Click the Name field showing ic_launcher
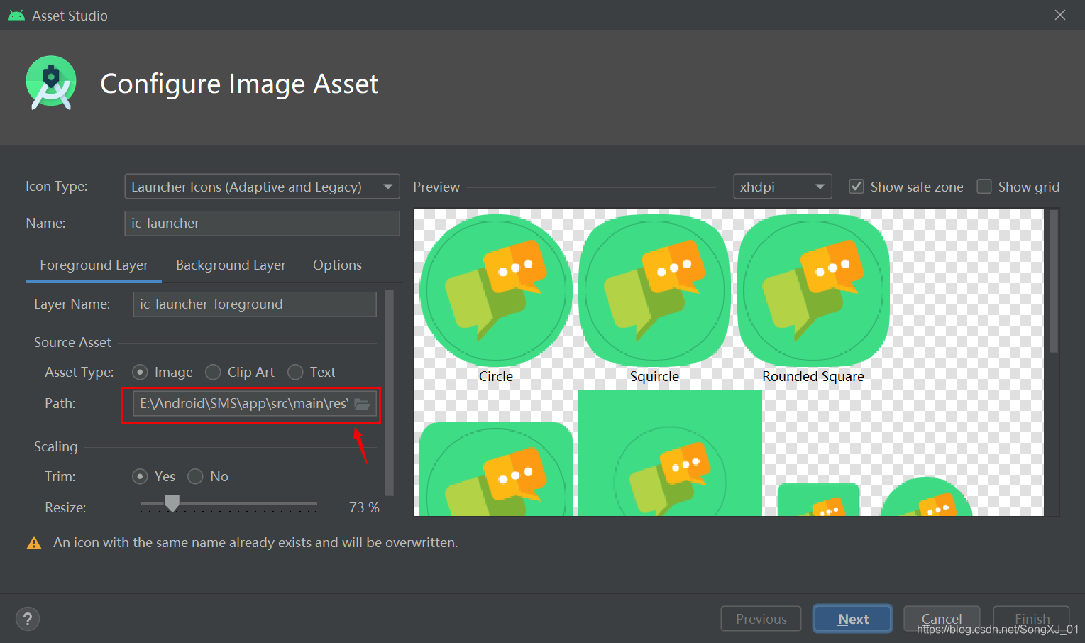The width and height of the screenshot is (1085, 643). [262, 223]
